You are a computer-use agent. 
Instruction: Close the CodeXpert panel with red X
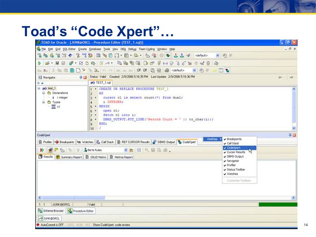click(x=294, y=135)
